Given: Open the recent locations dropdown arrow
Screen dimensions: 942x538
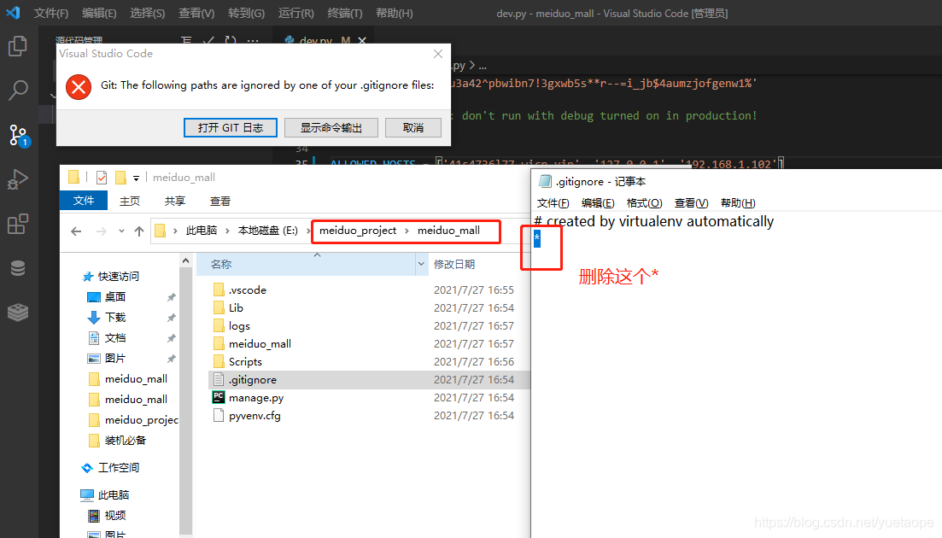Looking at the screenshot, I should [121, 231].
